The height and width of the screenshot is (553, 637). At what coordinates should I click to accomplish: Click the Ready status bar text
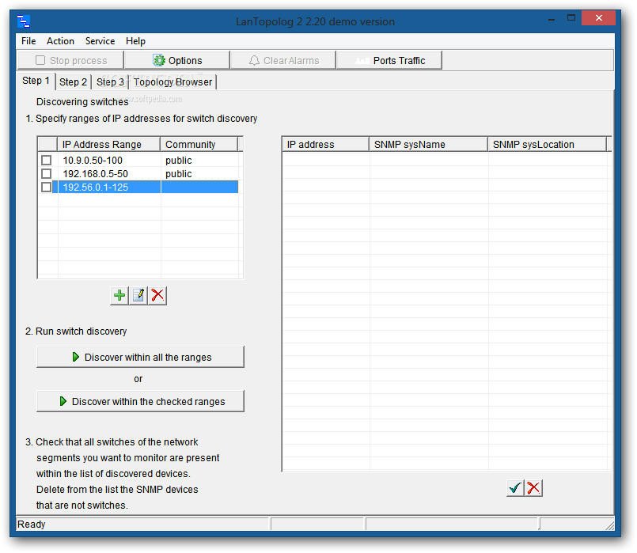pyautogui.click(x=32, y=525)
